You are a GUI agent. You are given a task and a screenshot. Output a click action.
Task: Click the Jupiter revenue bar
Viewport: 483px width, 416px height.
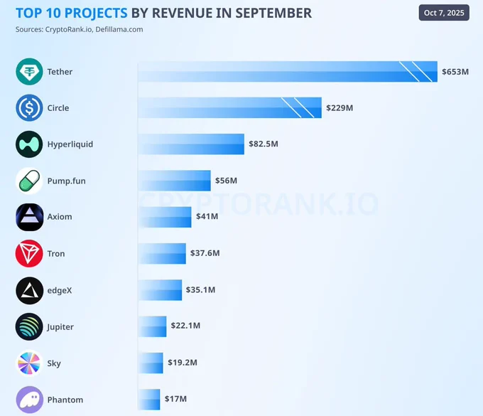(152, 326)
